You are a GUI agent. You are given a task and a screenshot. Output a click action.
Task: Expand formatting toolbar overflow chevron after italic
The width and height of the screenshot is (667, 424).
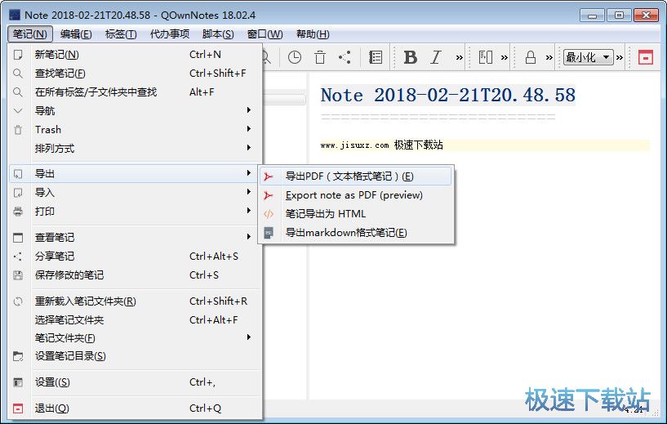coord(459,57)
